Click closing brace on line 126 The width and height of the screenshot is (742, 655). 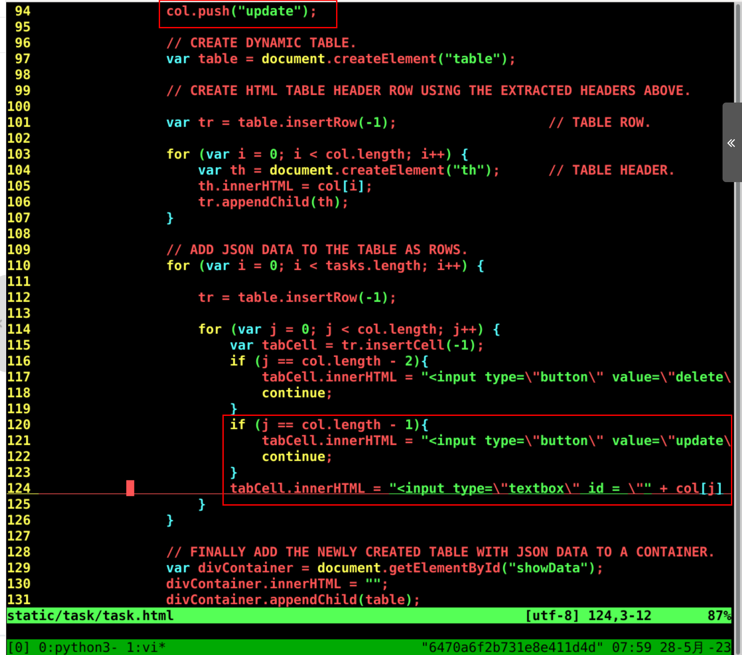click(x=170, y=520)
